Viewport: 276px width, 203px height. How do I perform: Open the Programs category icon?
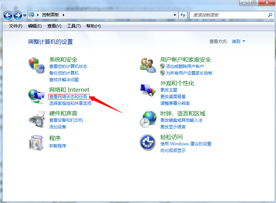(x=36, y=142)
